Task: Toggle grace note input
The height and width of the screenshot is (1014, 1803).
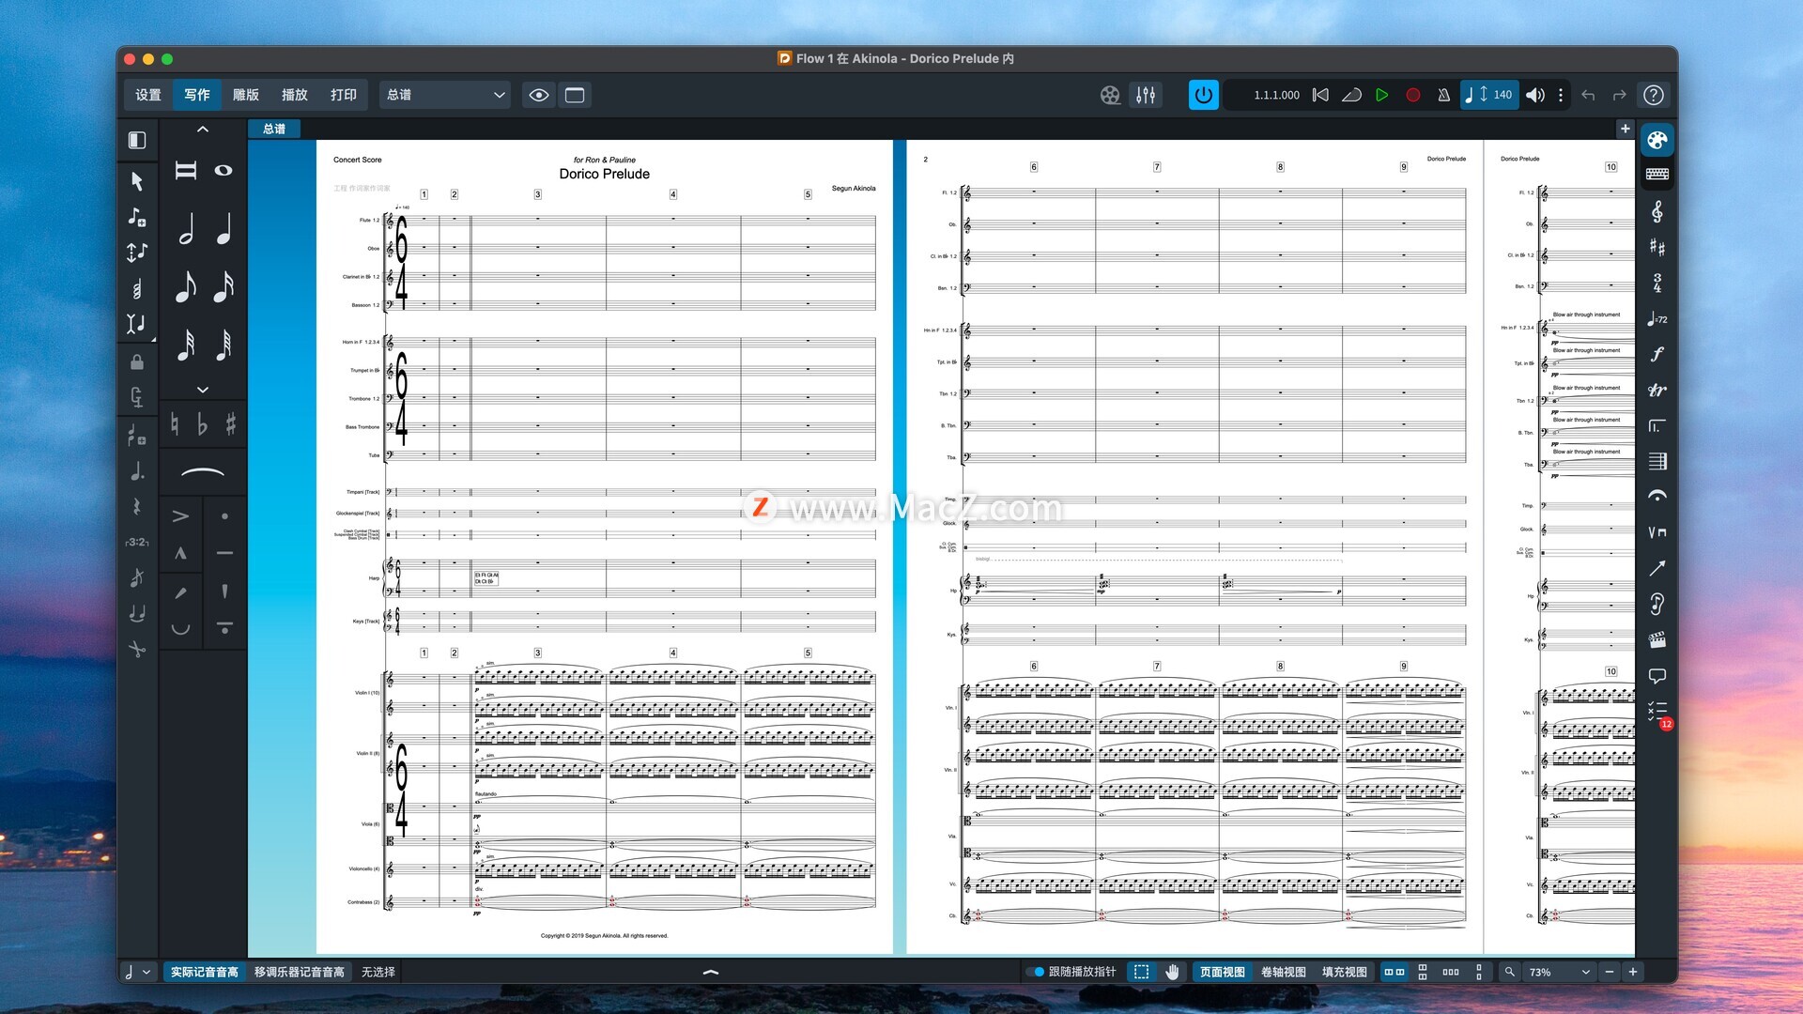Action: (137, 577)
